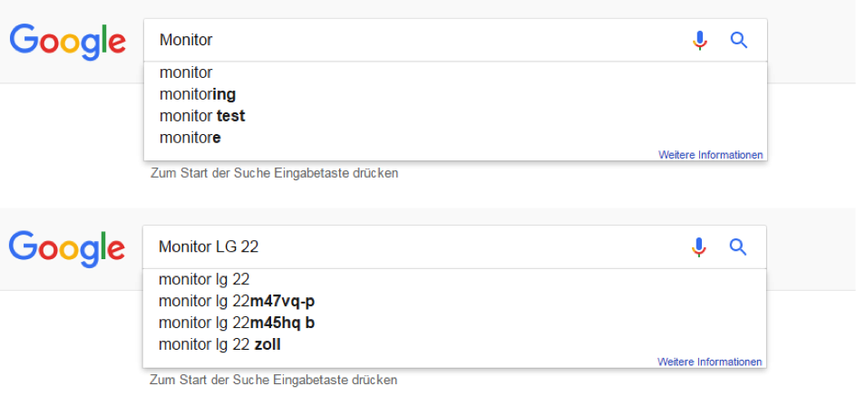The width and height of the screenshot is (856, 415).
Task: Select the plain 'monitor' suggestion
Action: coord(455,72)
